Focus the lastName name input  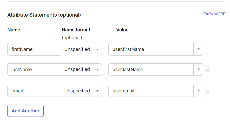point(34,69)
